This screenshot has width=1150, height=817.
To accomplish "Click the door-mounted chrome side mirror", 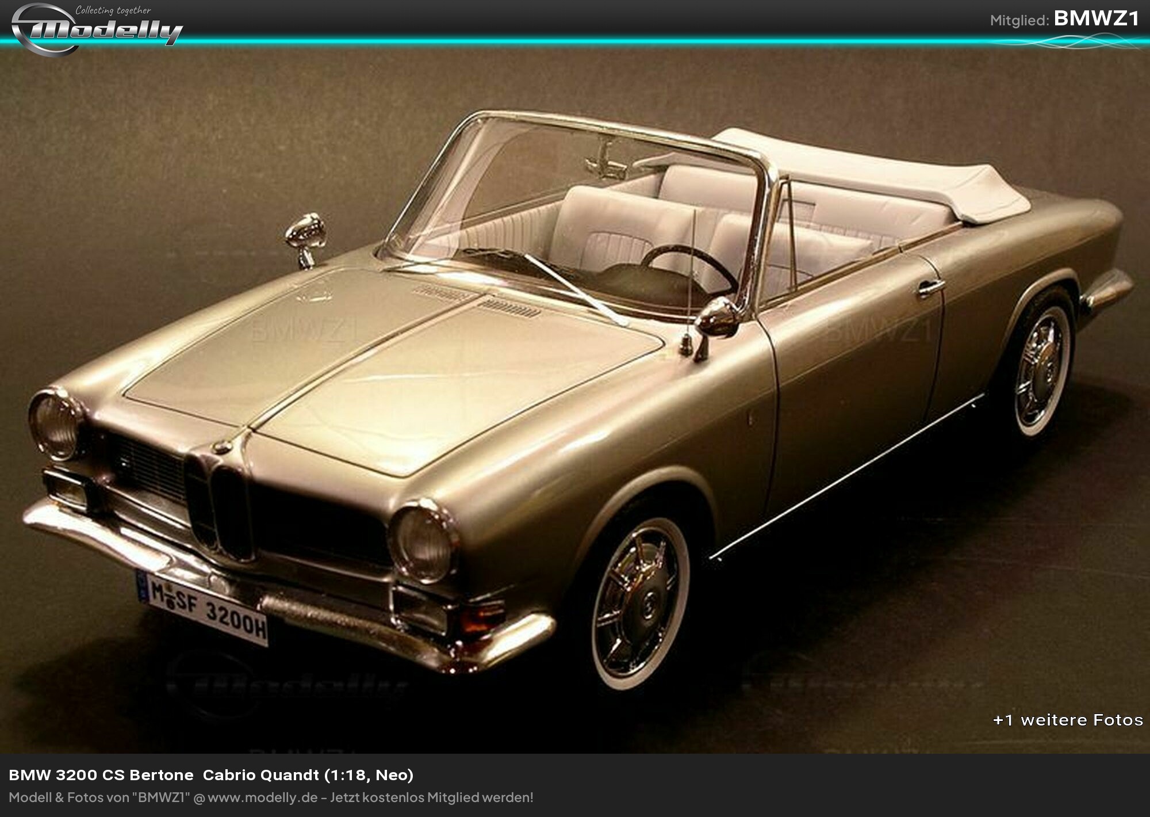I will 719,318.
